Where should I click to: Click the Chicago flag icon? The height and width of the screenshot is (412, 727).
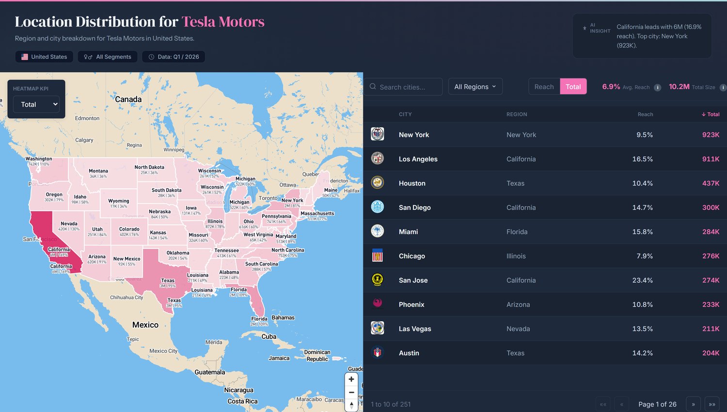point(377,255)
